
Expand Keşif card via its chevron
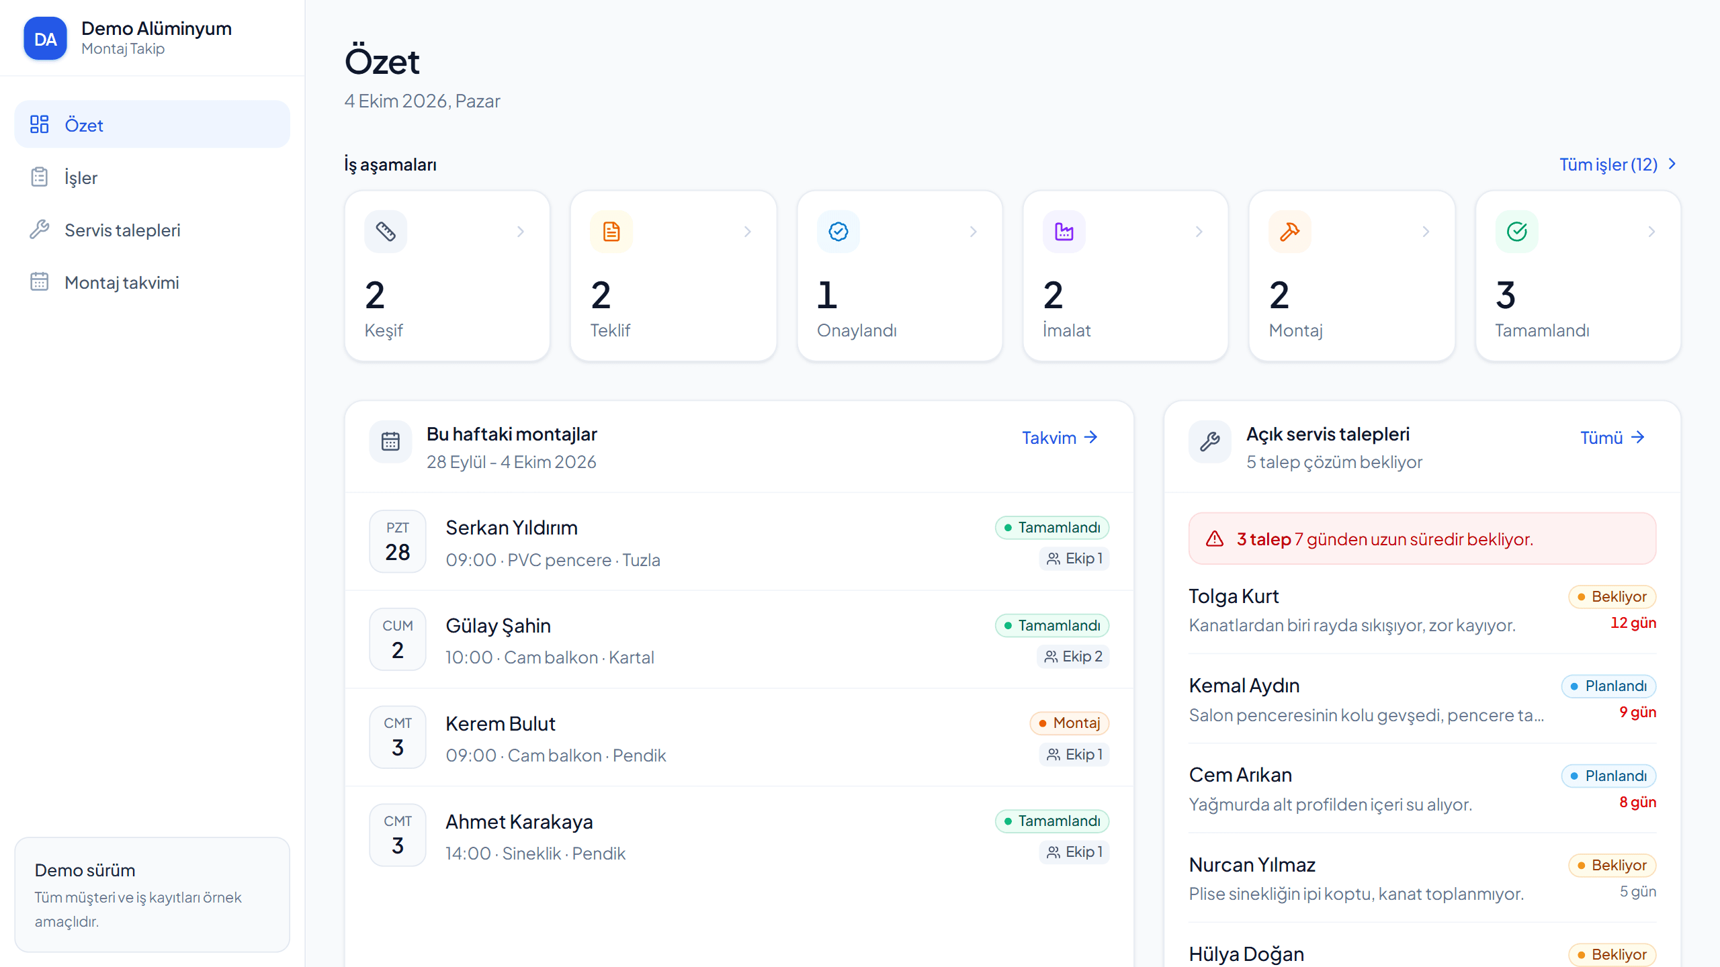point(521,232)
